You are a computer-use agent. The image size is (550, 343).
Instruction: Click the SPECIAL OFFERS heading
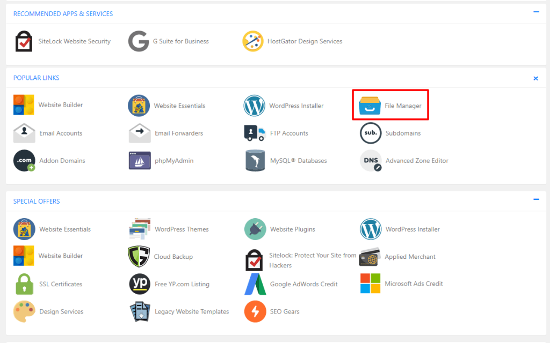(37, 202)
